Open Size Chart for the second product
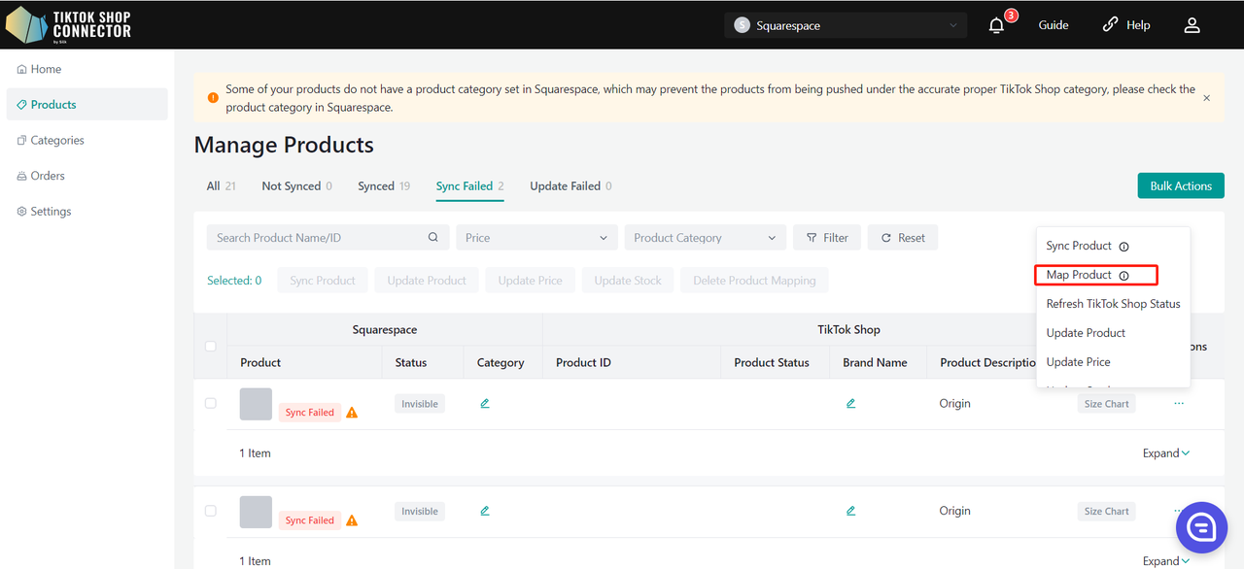The width and height of the screenshot is (1244, 569). click(x=1107, y=512)
